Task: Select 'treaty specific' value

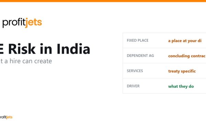Action: tap(182, 71)
